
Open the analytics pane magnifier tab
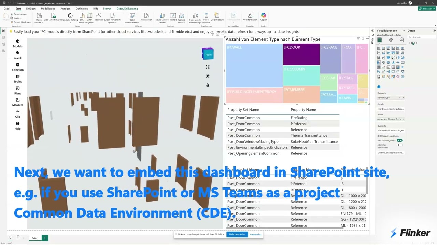(402, 40)
